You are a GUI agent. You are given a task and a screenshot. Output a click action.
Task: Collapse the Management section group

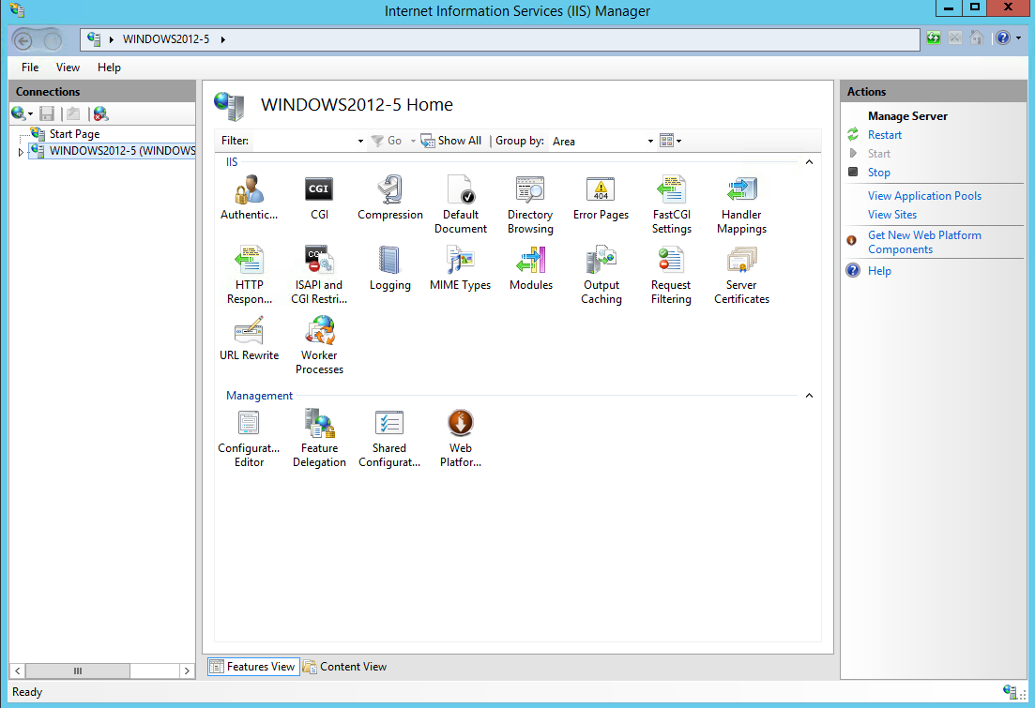tap(809, 396)
